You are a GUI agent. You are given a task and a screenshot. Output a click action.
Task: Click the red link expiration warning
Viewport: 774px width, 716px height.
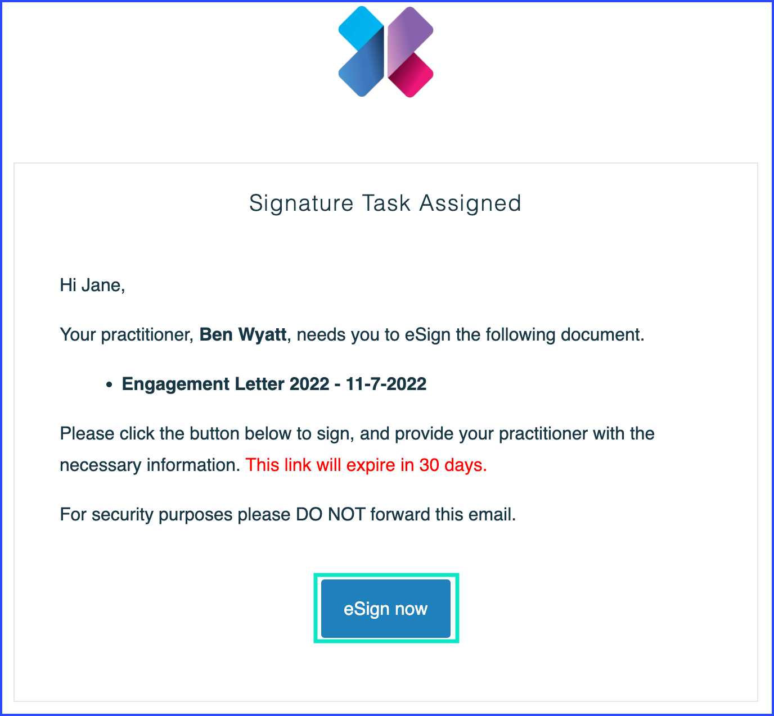366,465
